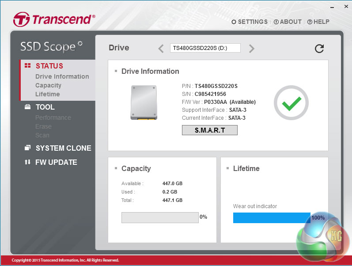Click the 447.0 GB available value
Image resolution: width=352 pixels, height=266 pixels.
coord(172,183)
